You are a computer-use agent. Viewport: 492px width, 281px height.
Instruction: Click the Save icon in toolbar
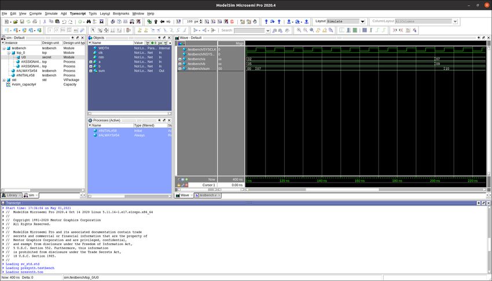(x=22, y=21)
